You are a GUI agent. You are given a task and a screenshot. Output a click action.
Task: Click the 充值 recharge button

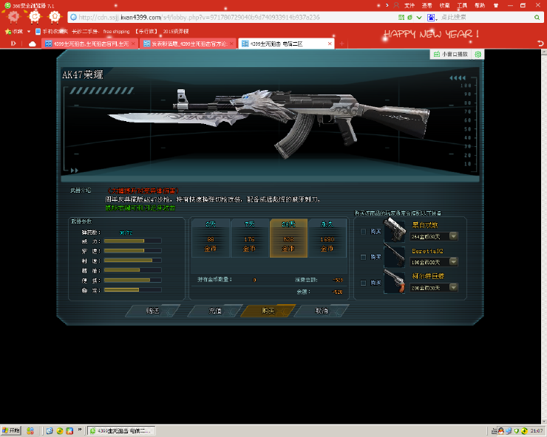pos(215,311)
